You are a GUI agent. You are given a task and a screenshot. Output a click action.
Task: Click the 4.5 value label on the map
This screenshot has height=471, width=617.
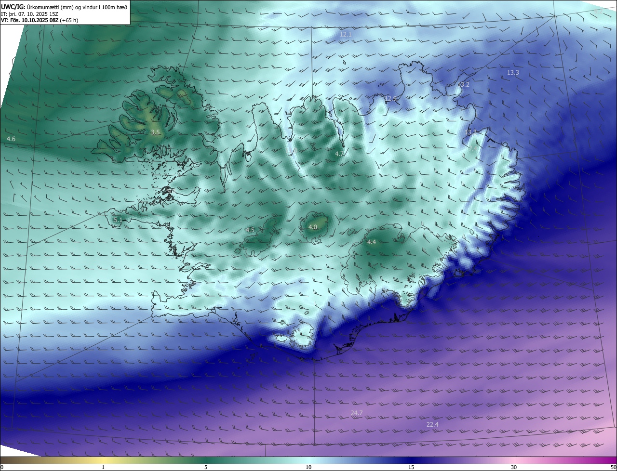coord(250,230)
